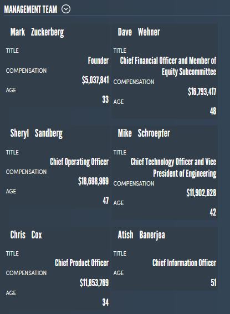Image resolution: width=230 pixels, height=314 pixels.
Task: Open Atish Banerjea's name
Action: point(141,235)
